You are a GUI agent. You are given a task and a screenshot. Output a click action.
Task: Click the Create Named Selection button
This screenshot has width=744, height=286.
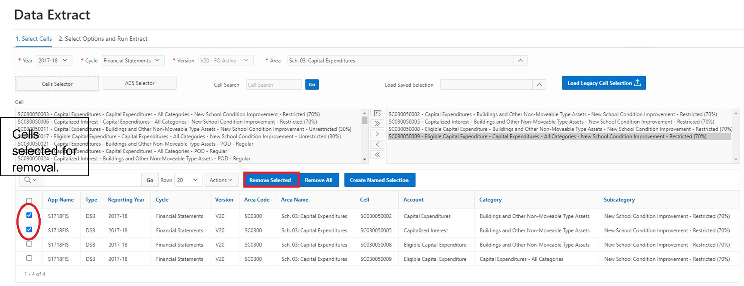coord(379,180)
